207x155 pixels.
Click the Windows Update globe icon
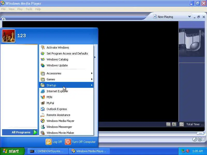(x=43, y=65)
